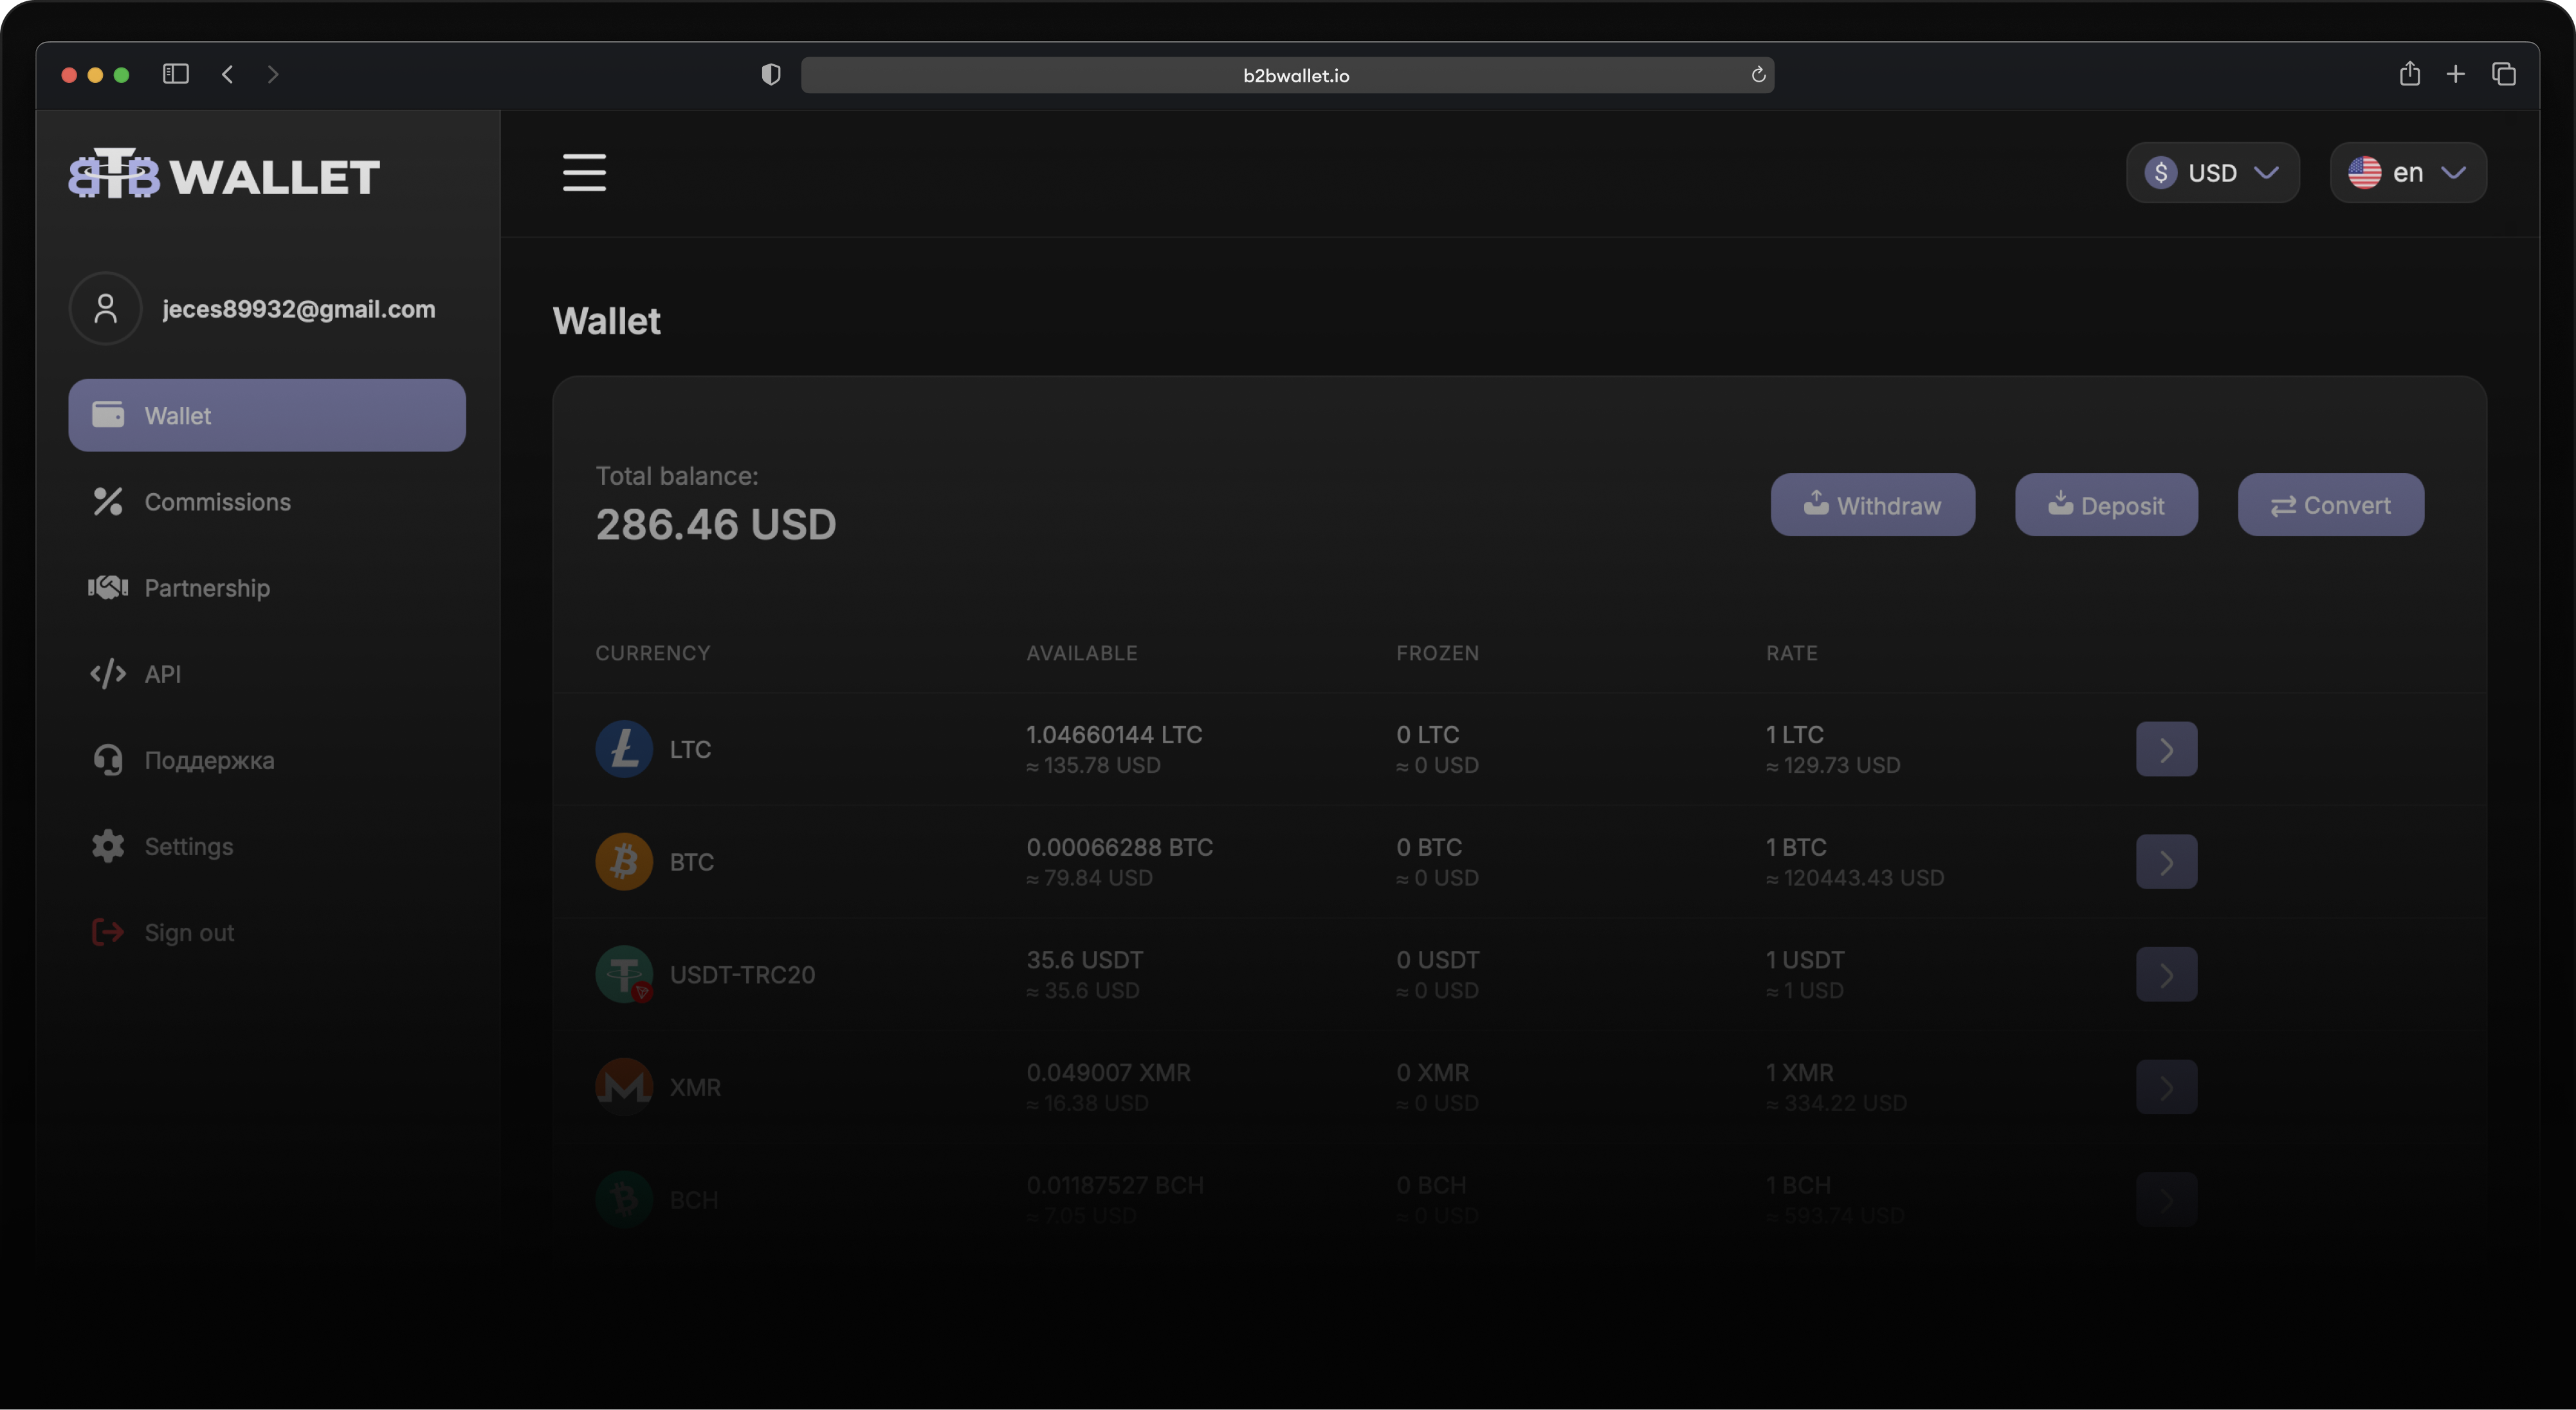Click the browser privacy shield icon
2576x1410 pixels.
coord(770,75)
